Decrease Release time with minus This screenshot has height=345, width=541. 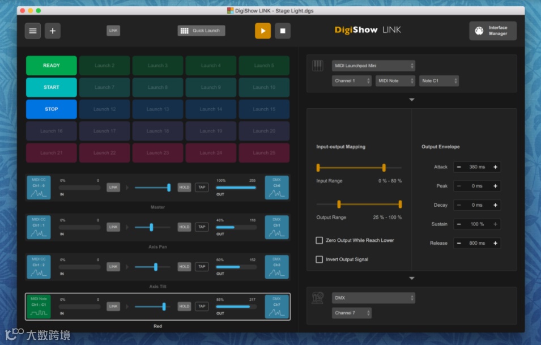(x=459, y=243)
